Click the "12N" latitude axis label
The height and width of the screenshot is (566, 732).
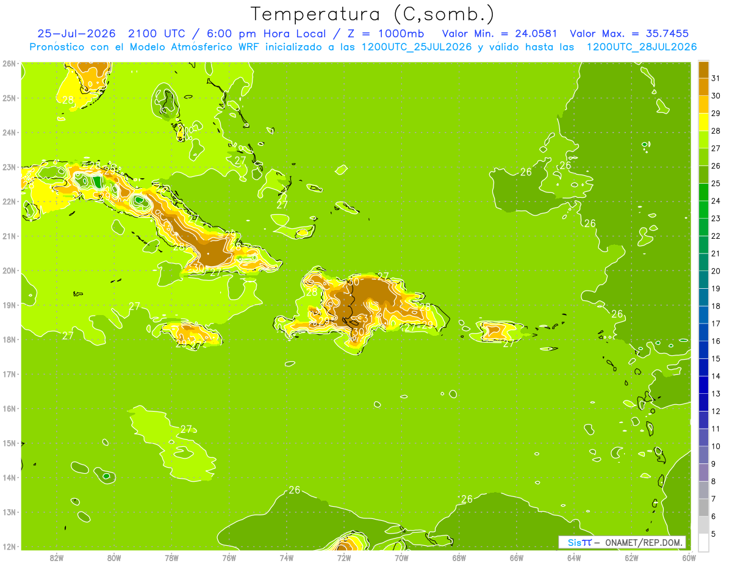coord(9,546)
